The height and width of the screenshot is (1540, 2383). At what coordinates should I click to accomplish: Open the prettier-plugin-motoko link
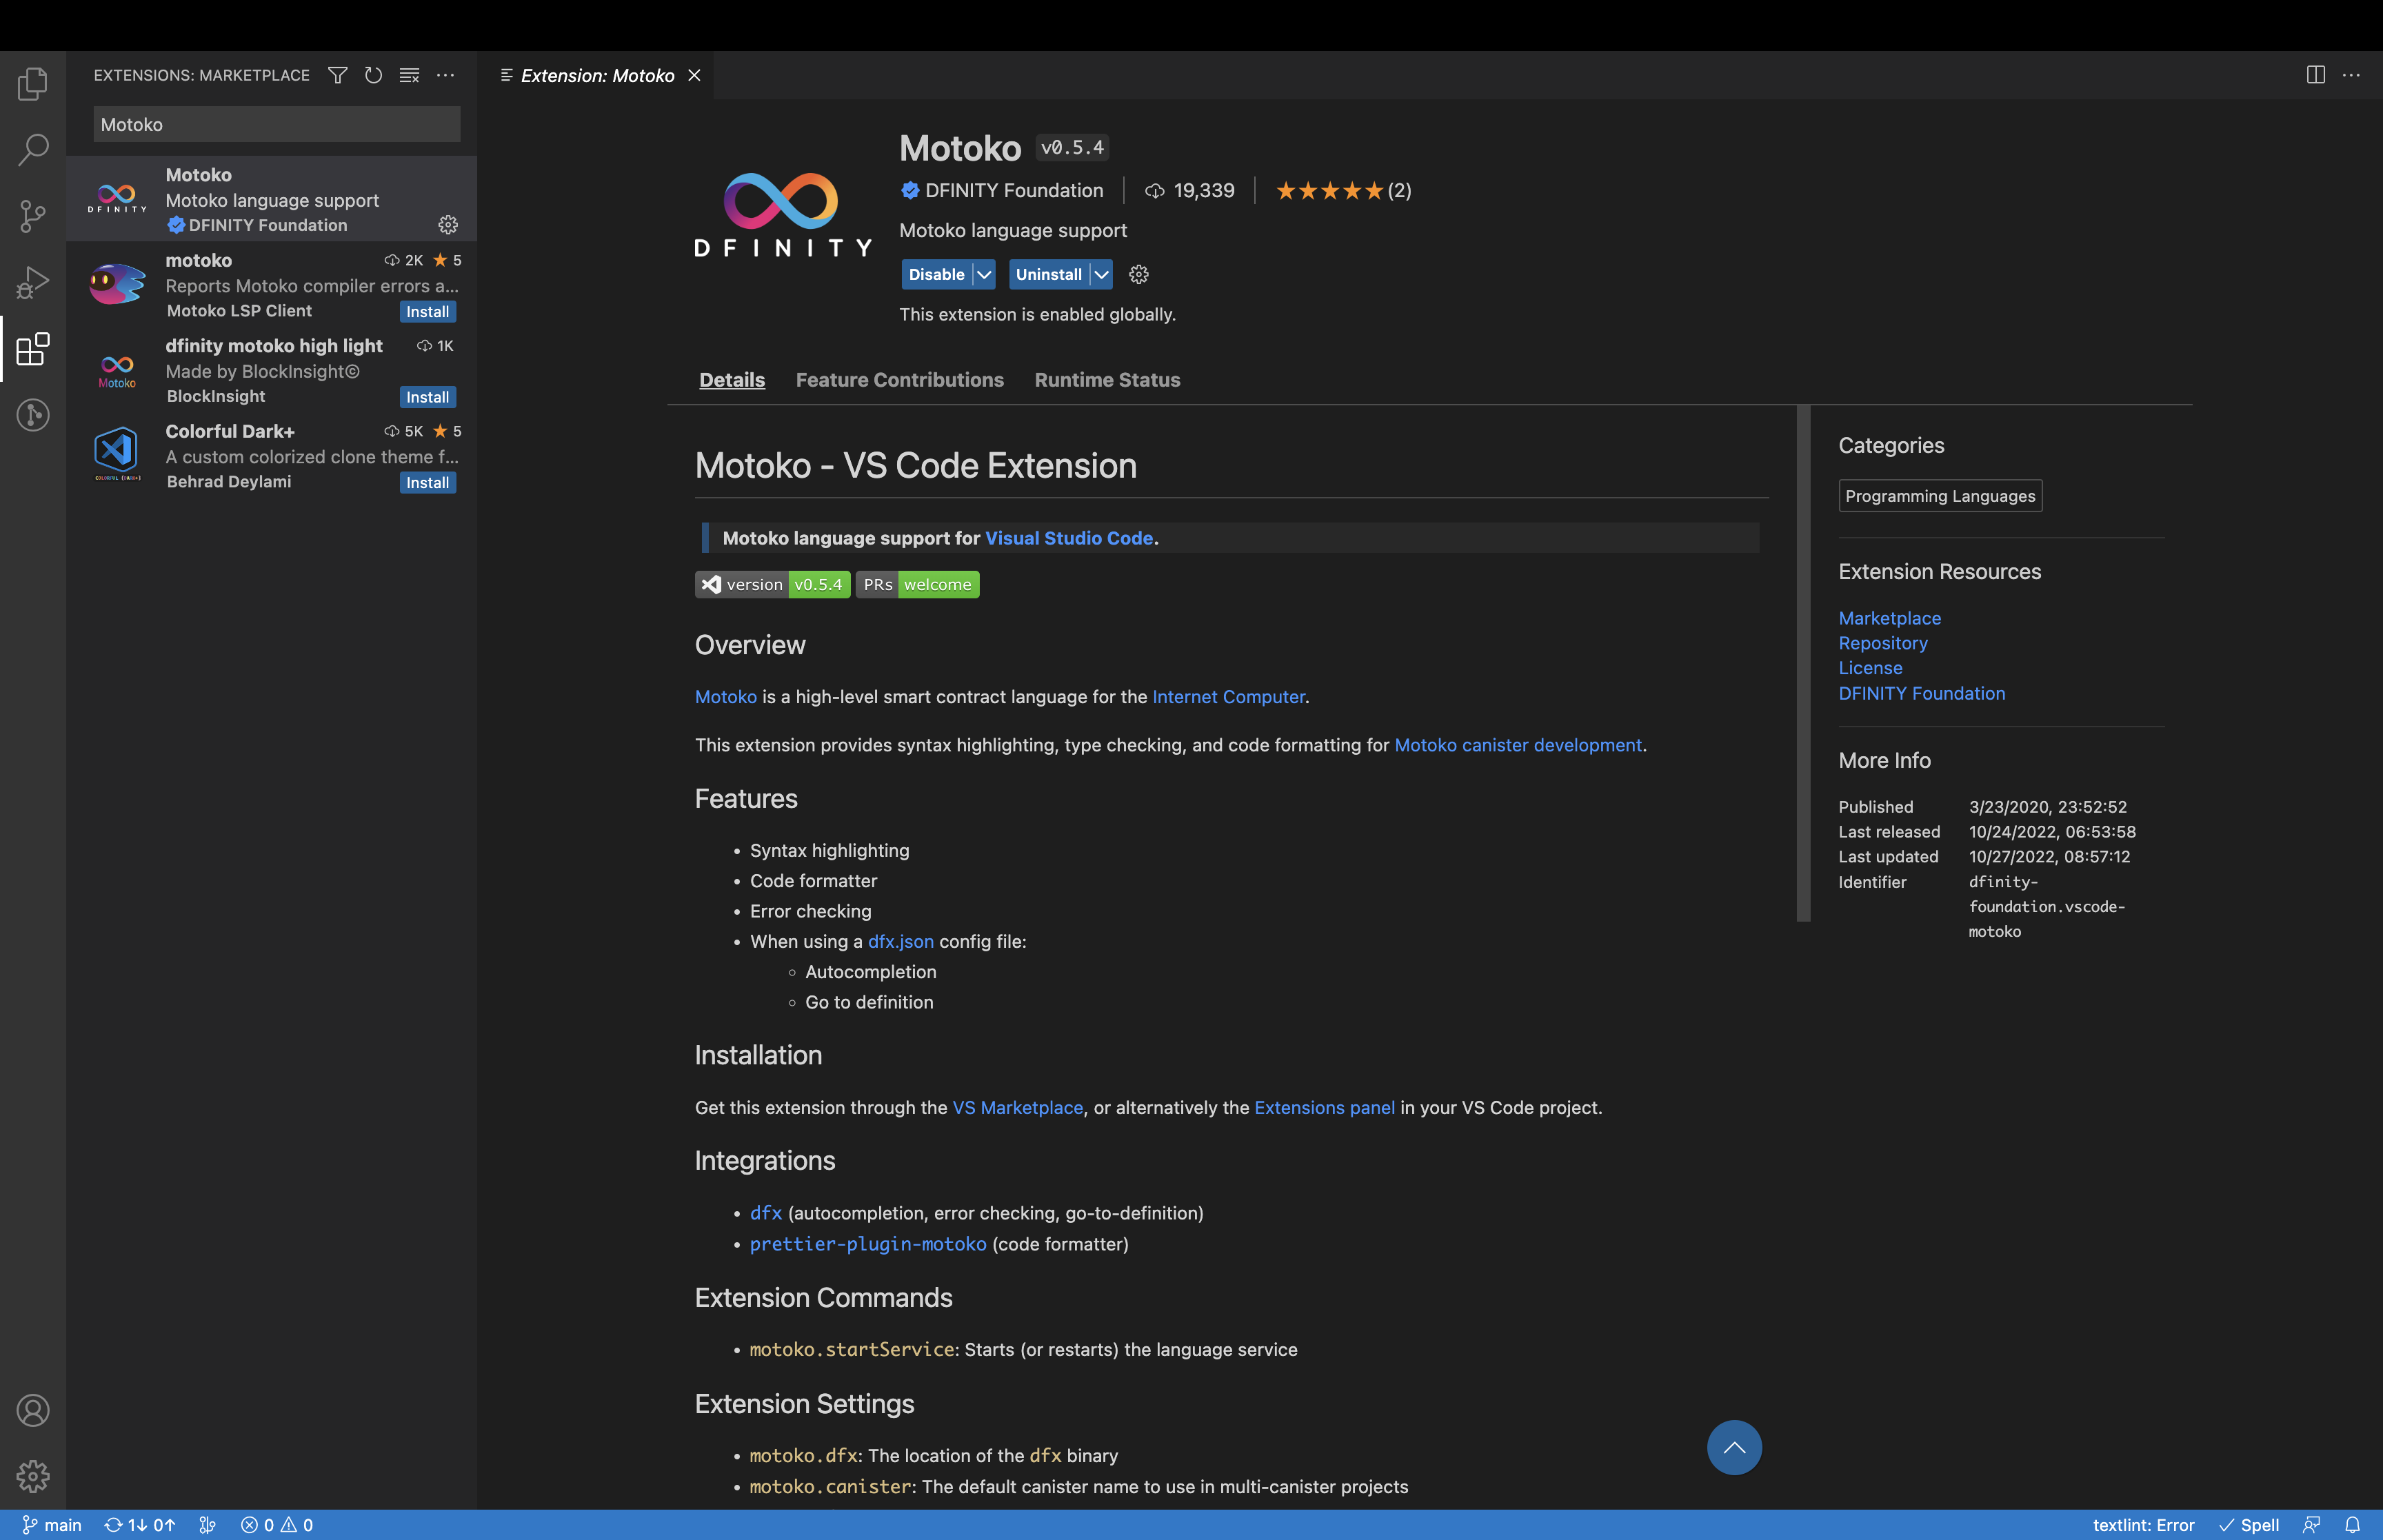coord(867,1244)
